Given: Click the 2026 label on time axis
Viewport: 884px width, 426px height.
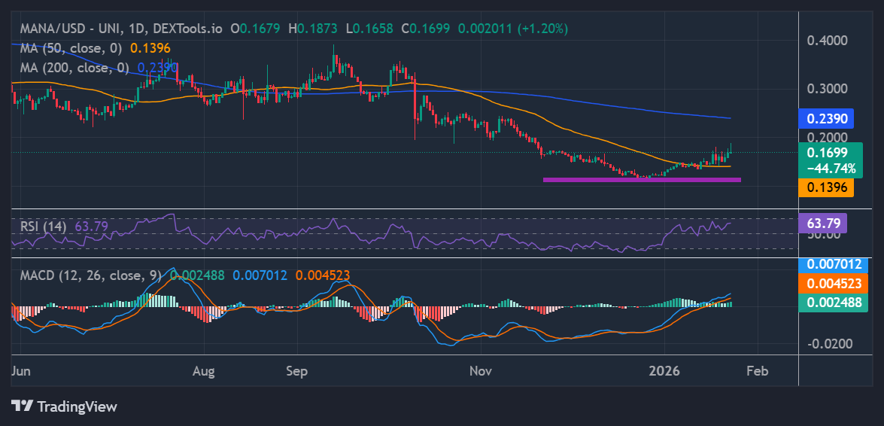Looking at the screenshot, I should pyautogui.click(x=664, y=371).
